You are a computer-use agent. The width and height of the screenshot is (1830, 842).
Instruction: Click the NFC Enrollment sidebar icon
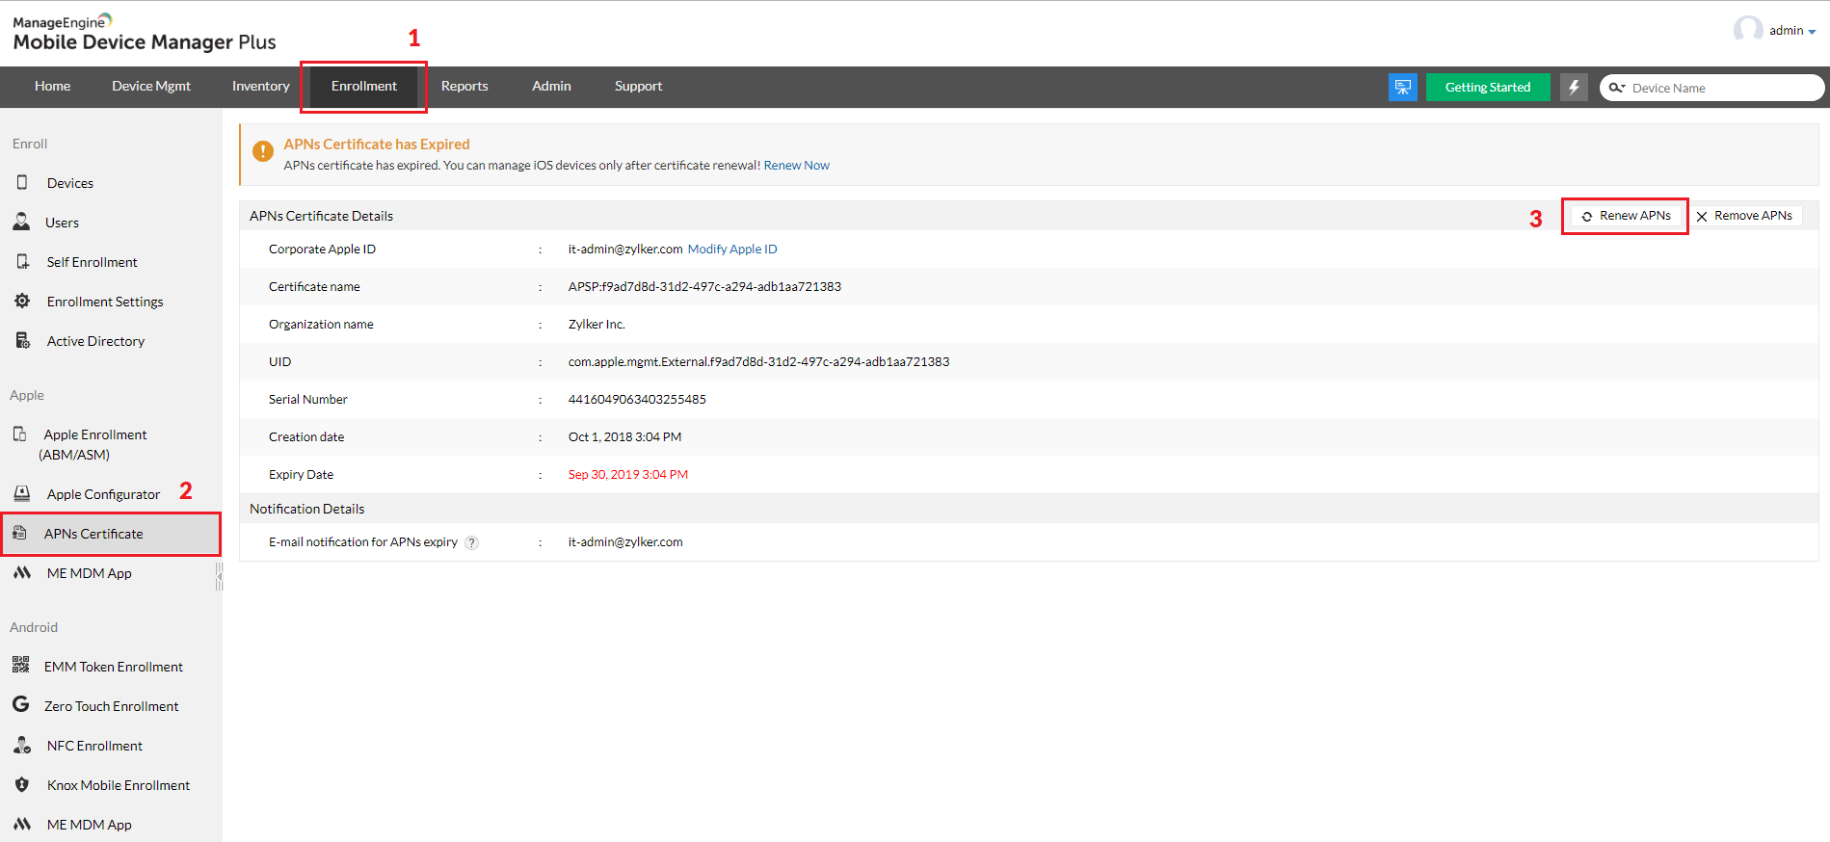tap(22, 745)
